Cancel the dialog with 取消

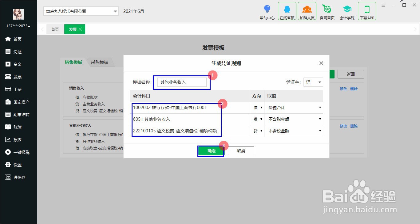click(x=241, y=150)
